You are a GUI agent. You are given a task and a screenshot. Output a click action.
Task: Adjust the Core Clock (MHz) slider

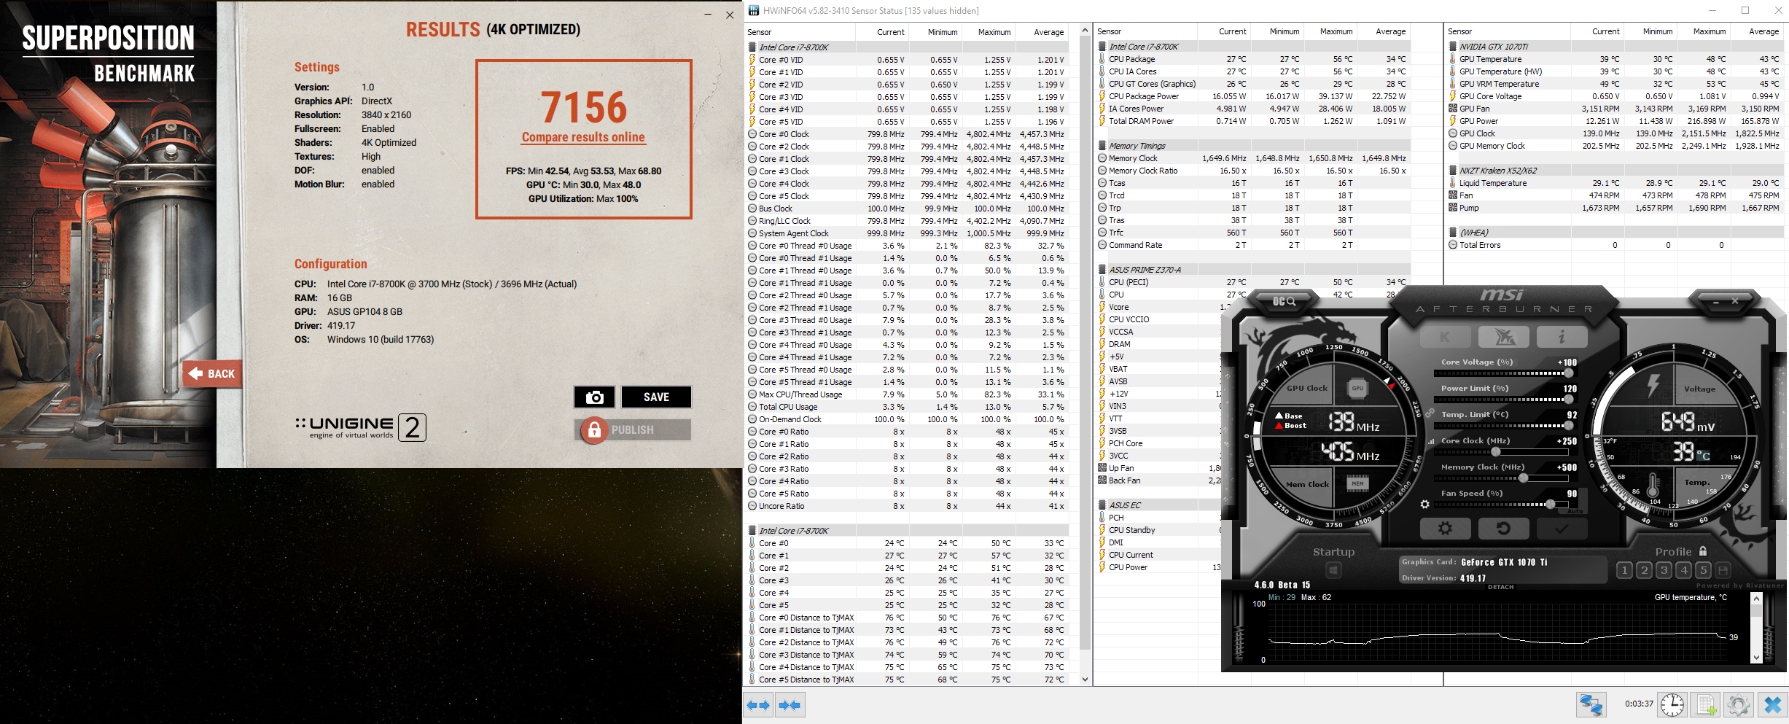[1503, 452]
